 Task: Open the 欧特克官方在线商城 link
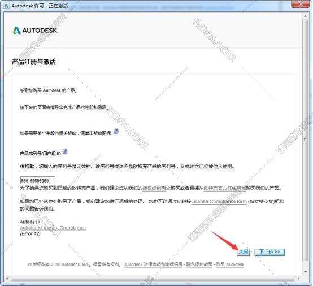(x=225, y=188)
